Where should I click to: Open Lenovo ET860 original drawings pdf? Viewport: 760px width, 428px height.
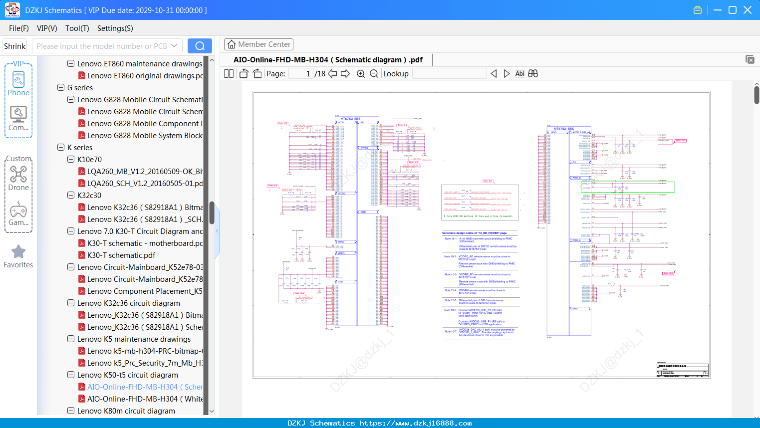(141, 75)
